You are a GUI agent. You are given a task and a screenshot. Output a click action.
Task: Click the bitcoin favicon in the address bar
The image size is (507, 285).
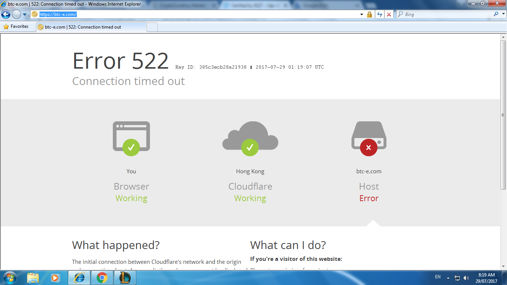click(x=35, y=14)
